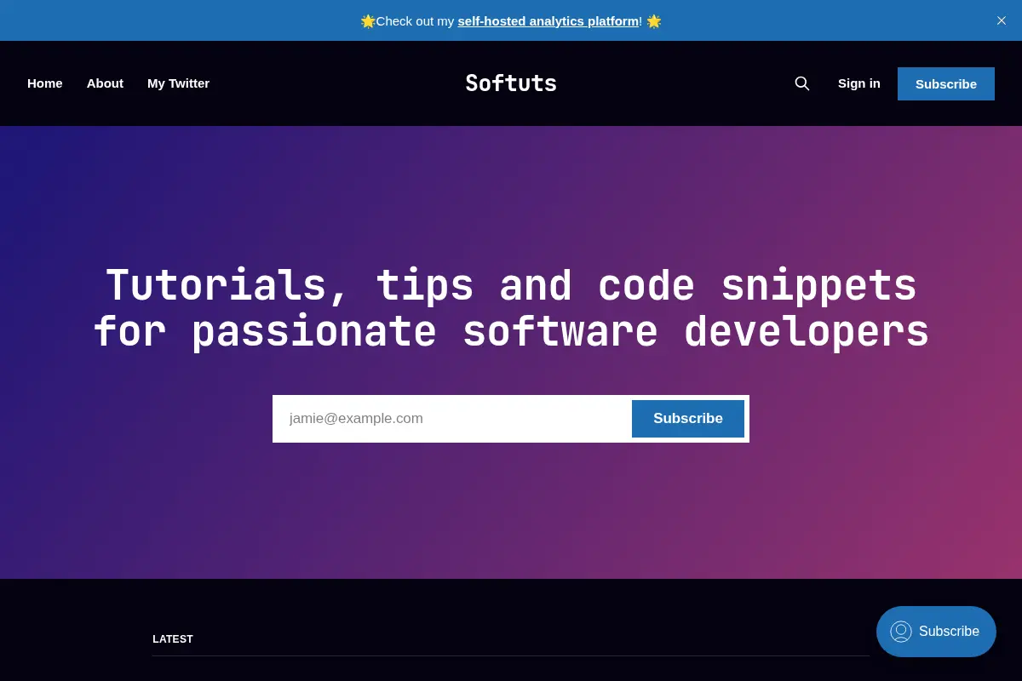This screenshot has width=1022, height=681.
Task: Click the hero headline about tutorials
Action: tap(511, 309)
